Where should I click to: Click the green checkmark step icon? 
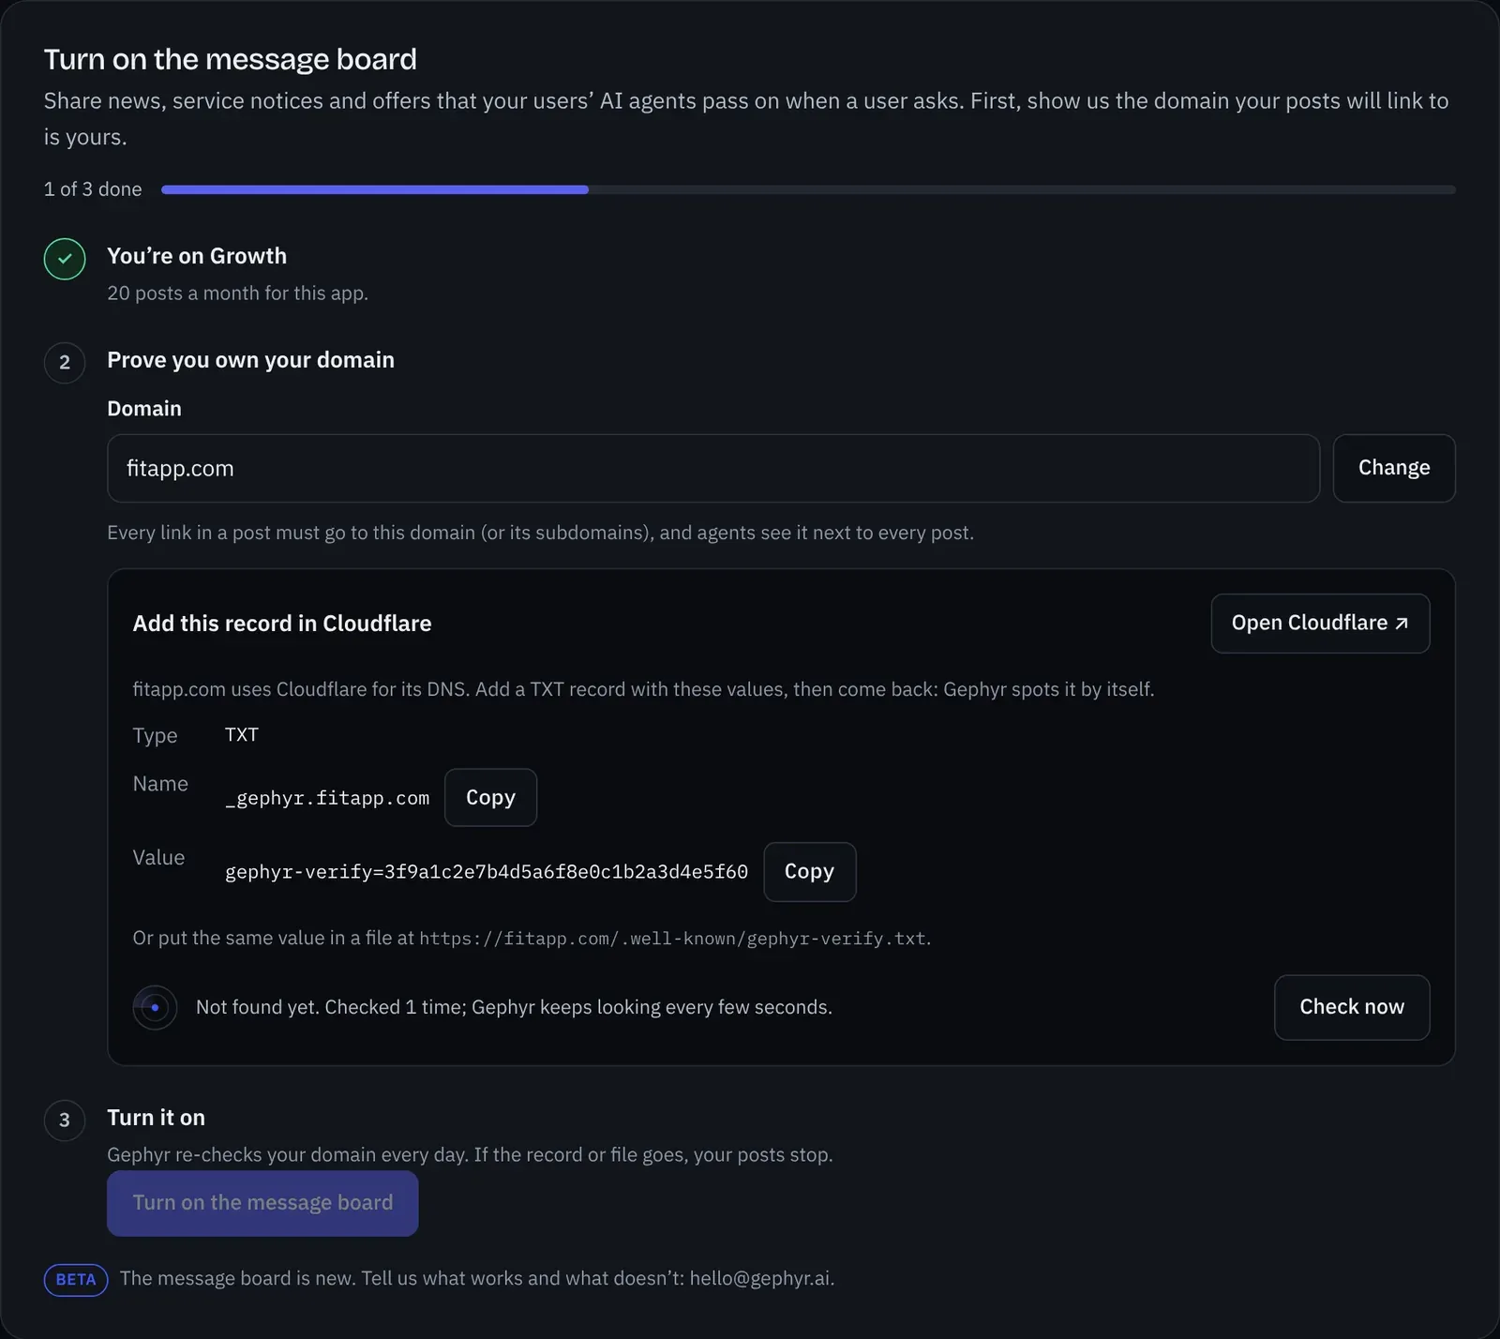[x=65, y=259]
